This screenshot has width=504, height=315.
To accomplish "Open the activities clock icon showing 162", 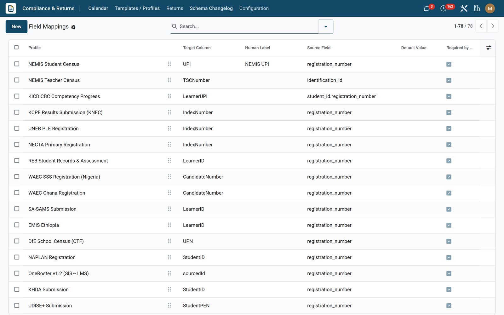I will pyautogui.click(x=444, y=9).
